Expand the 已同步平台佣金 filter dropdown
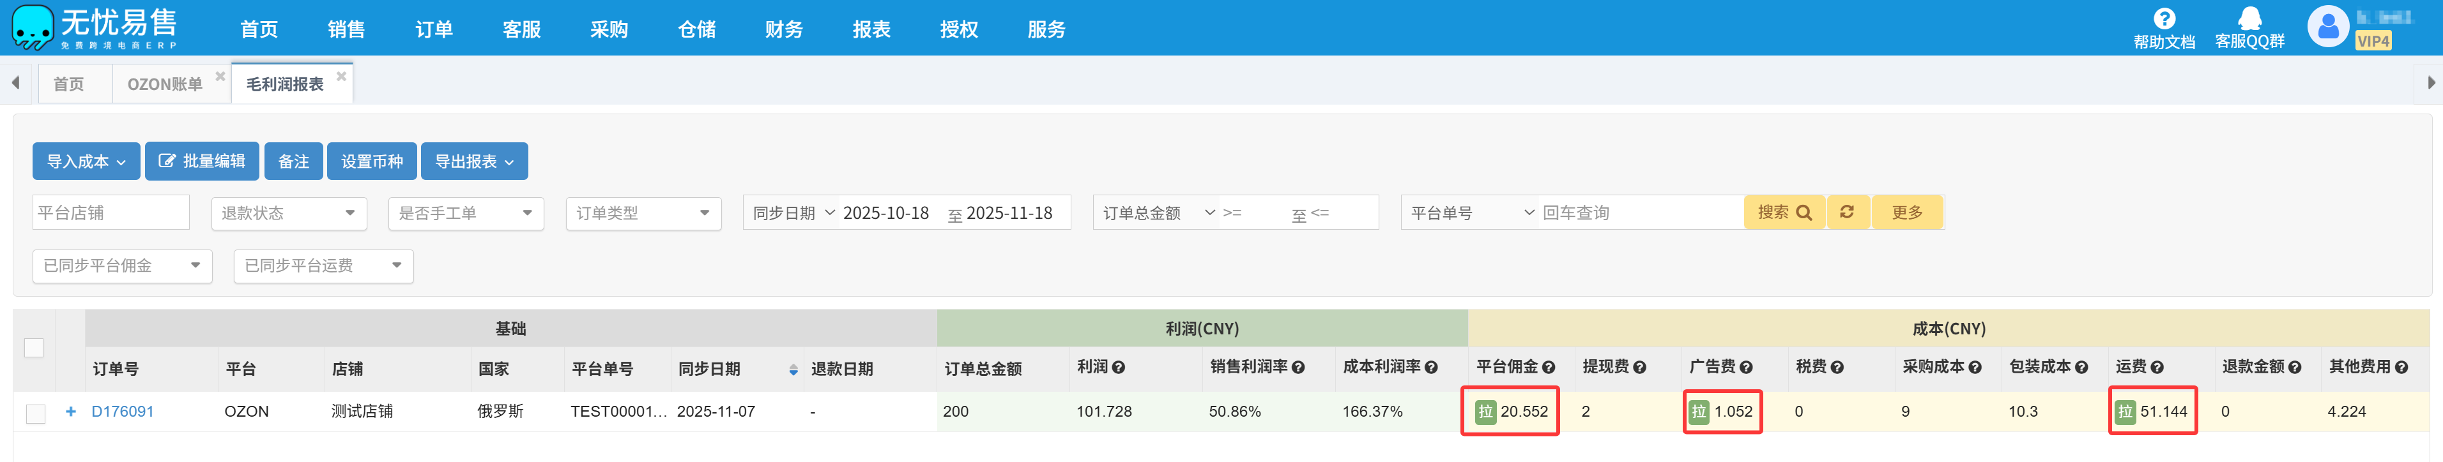 [121, 266]
